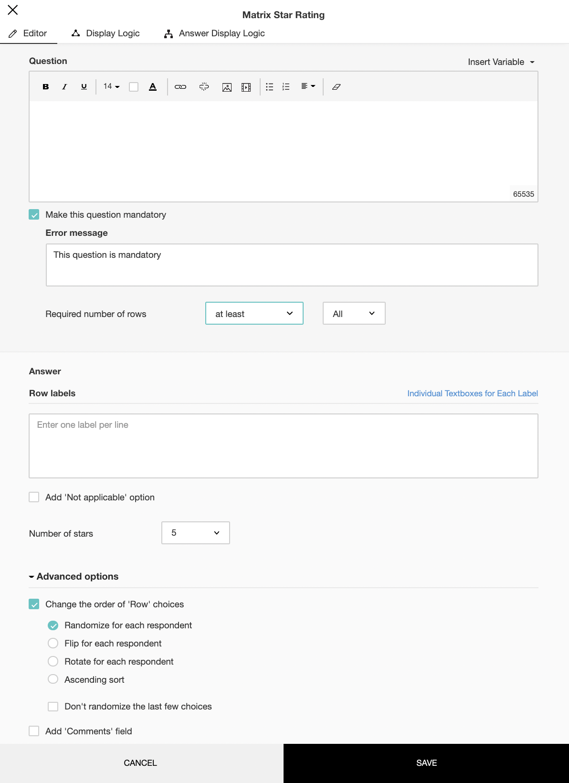Insert a video into the question
Screen dimensions: 569x783
pos(246,87)
